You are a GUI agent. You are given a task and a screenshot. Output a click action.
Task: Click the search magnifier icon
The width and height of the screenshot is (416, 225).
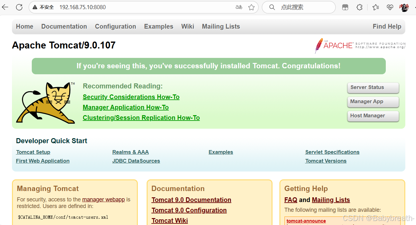(272, 7)
